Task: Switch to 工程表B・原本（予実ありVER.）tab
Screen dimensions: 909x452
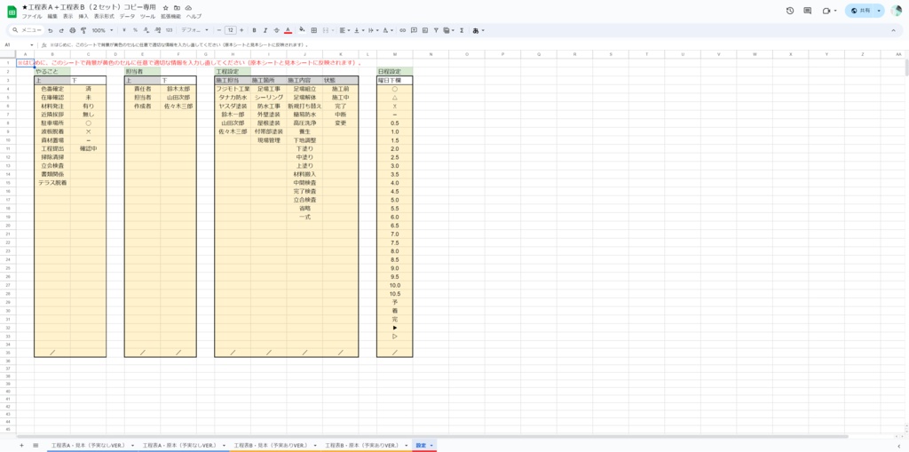Action: coord(362,445)
